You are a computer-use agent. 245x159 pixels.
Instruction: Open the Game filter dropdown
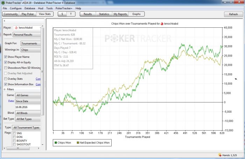28,95
